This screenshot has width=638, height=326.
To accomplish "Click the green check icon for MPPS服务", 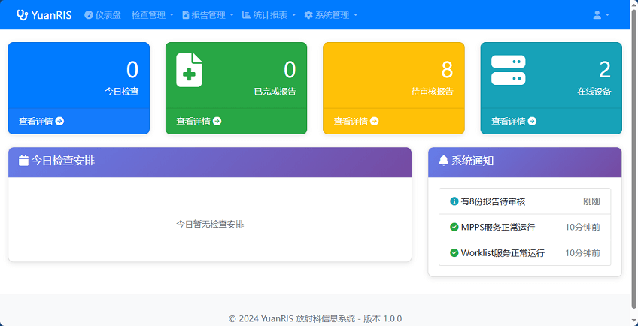I will [x=454, y=228].
